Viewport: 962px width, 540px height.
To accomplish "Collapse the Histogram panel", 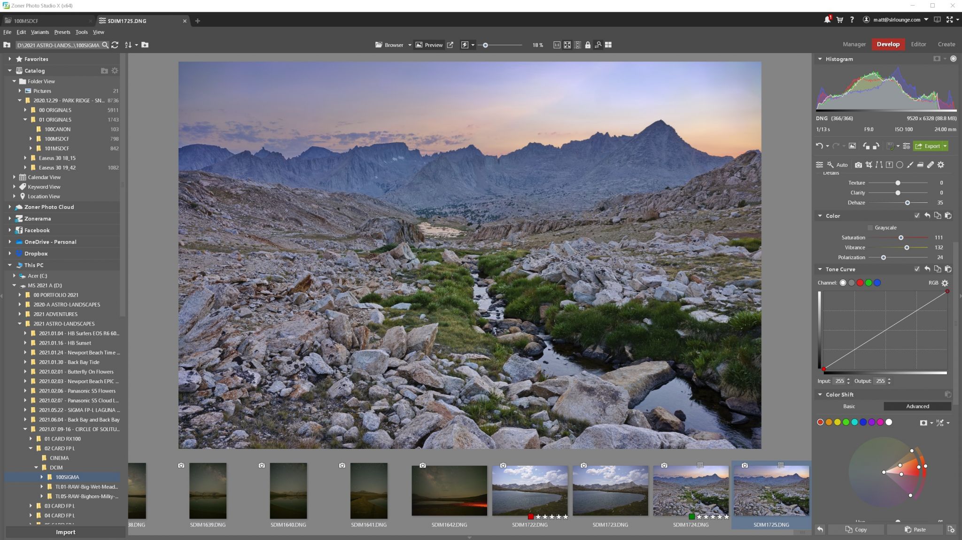I will 820,59.
